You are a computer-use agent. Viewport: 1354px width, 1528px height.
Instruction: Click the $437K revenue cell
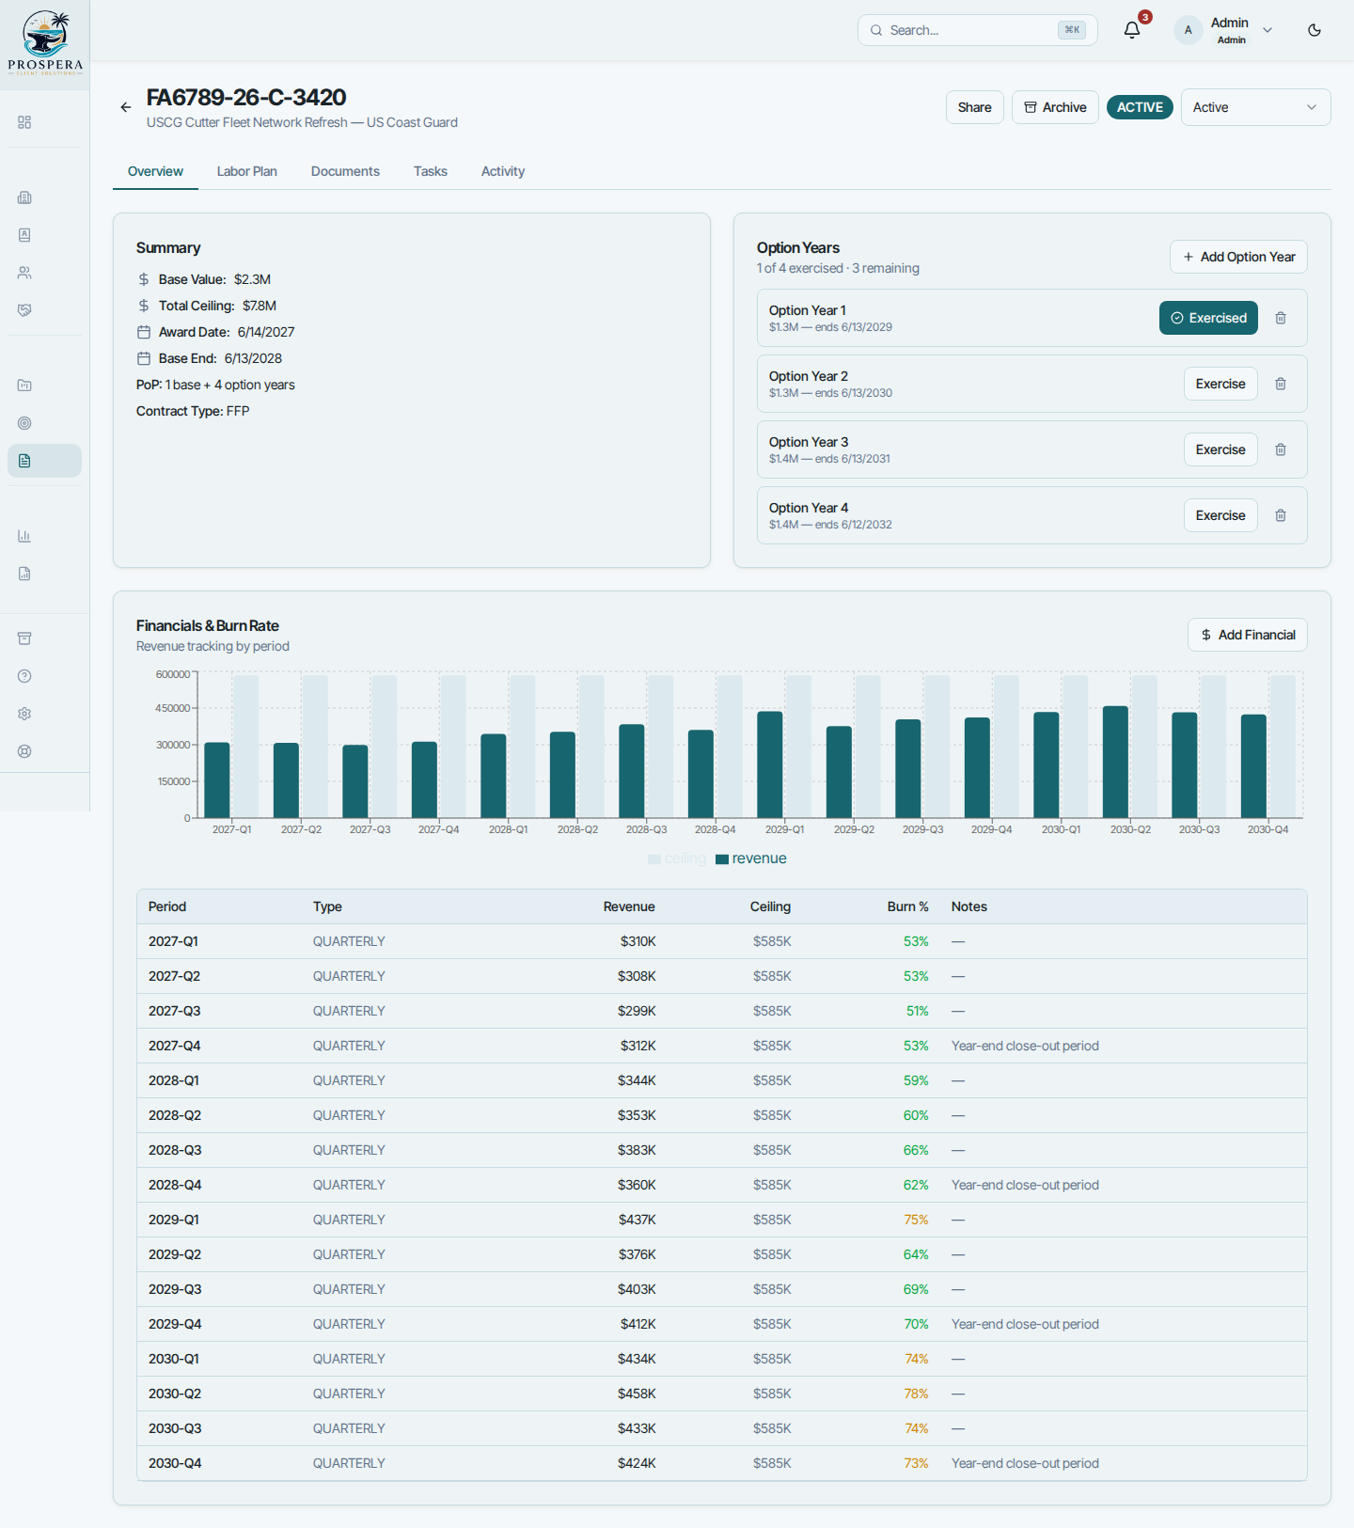coord(638,1220)
